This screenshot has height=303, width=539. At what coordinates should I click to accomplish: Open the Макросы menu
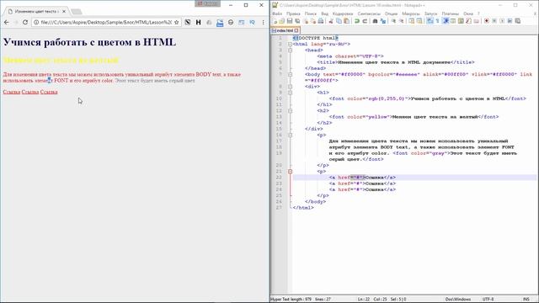(411, 13)
